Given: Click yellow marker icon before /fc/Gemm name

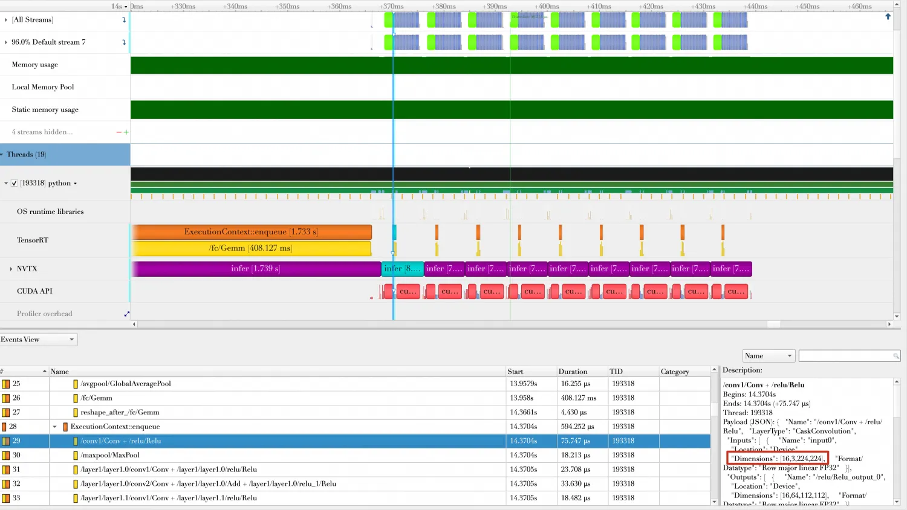Looking at the screenshot, I should 76,398.
